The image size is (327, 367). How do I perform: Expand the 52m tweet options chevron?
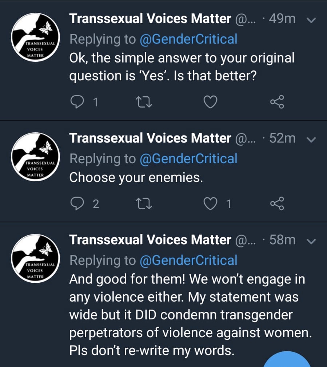pos(311,139)
